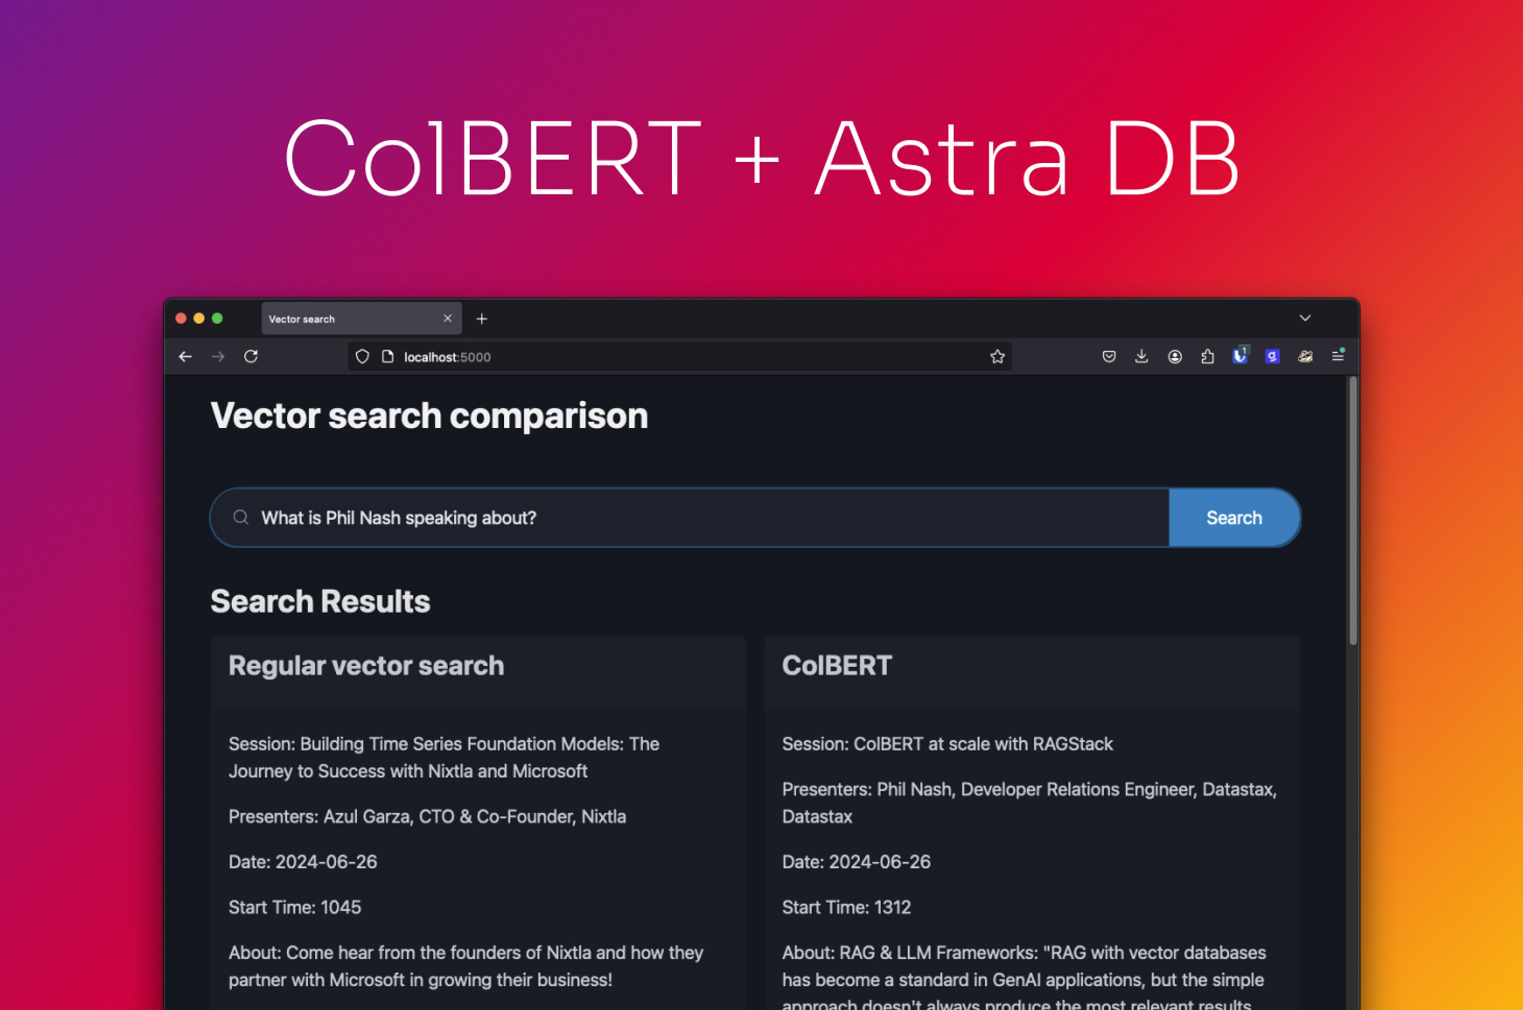Open the Firefox hamburger application menu
Viewport: 1523px width, 1010px height.
coord(1337,356)
